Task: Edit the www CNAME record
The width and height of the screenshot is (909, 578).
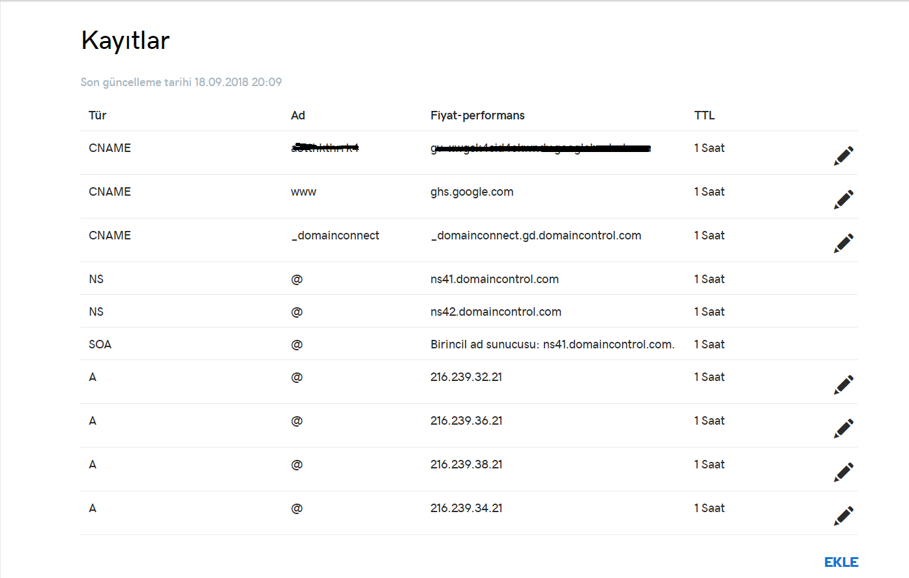Action: 843,200
